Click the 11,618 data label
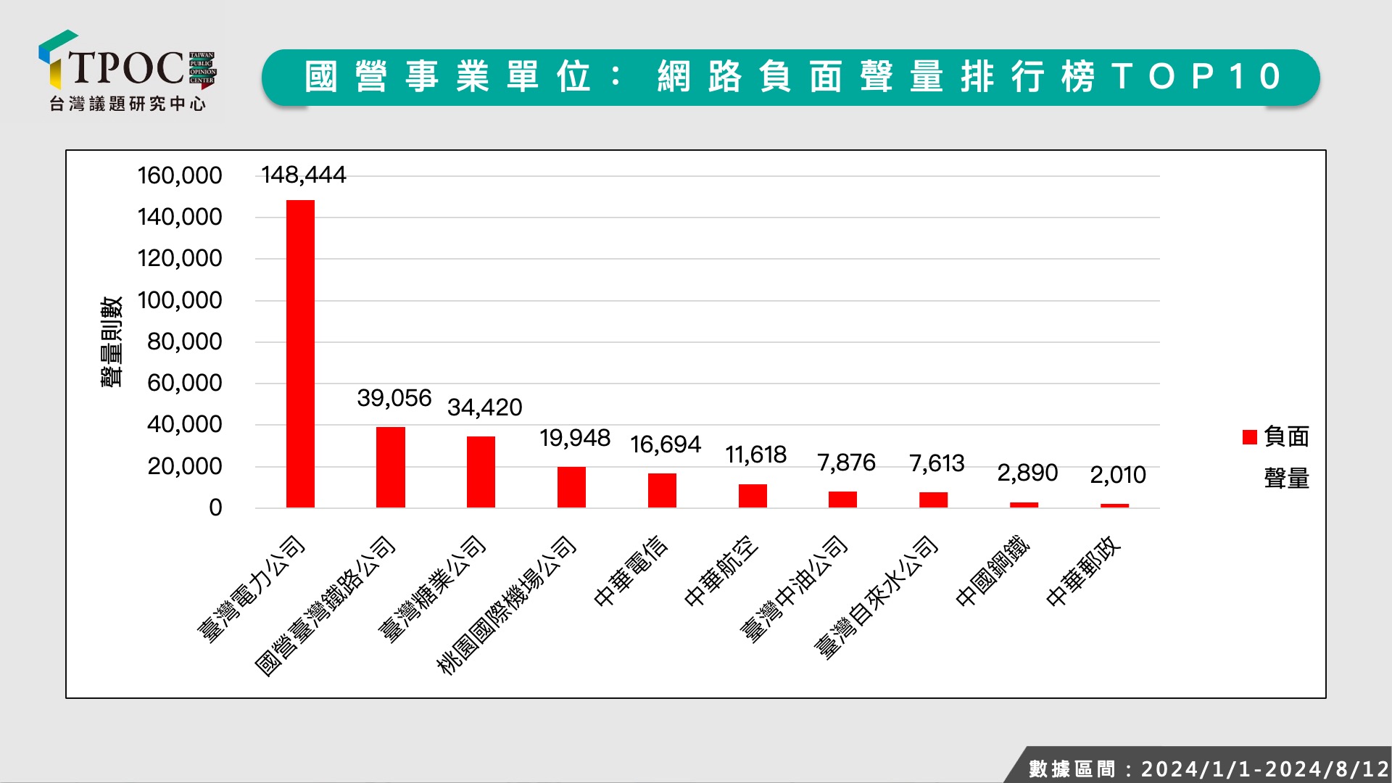This screenshot has height=783, width=1392. point(755,455)
